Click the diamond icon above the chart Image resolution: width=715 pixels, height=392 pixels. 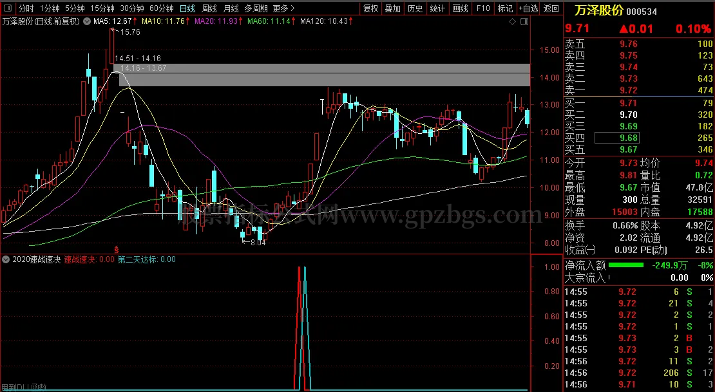(x=512, y=21)
